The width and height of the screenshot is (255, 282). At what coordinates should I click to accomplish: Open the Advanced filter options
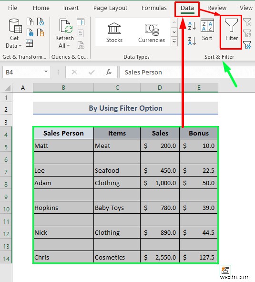pos(247,45)
